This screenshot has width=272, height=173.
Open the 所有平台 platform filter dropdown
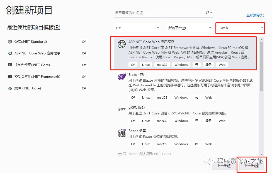[x=189, y=28]
